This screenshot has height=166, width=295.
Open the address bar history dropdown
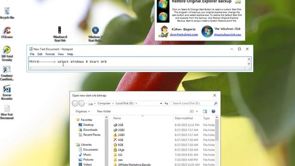click(x=161, y=103)
